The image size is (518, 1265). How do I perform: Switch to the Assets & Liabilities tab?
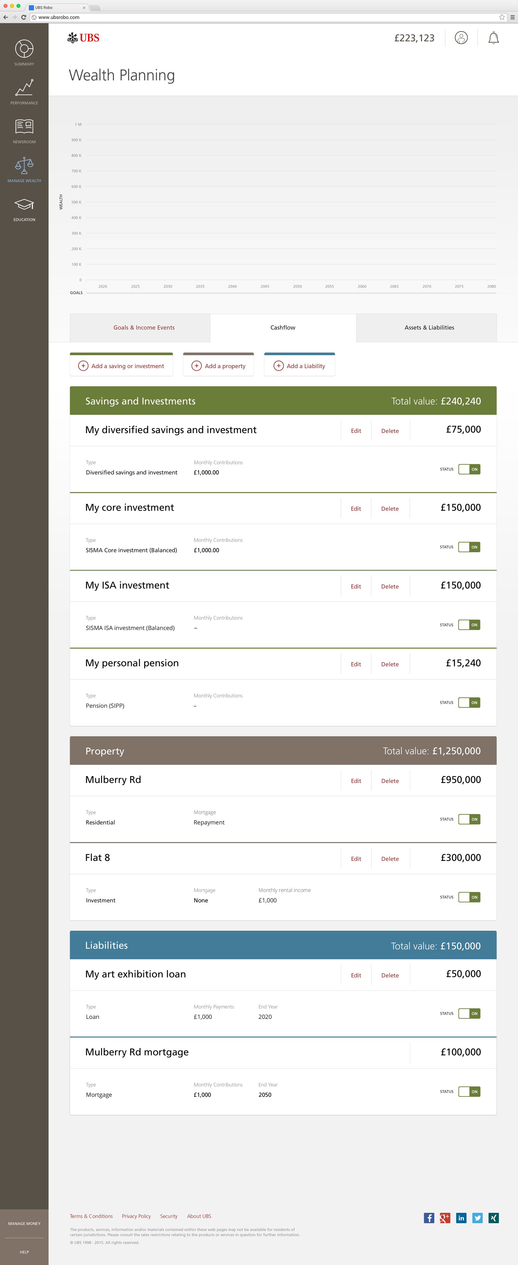tap(428, 328)
